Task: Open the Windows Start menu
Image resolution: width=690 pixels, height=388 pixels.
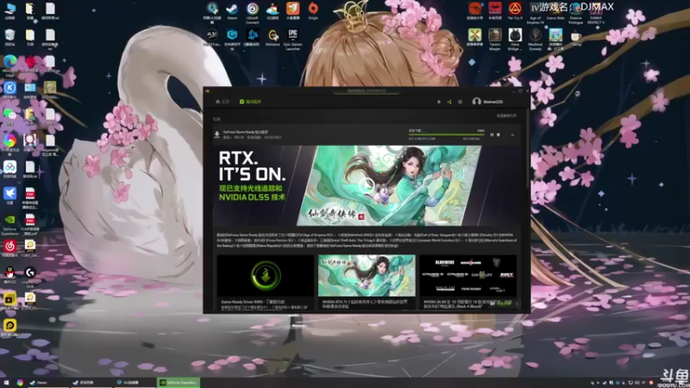Action: [6, 383]
